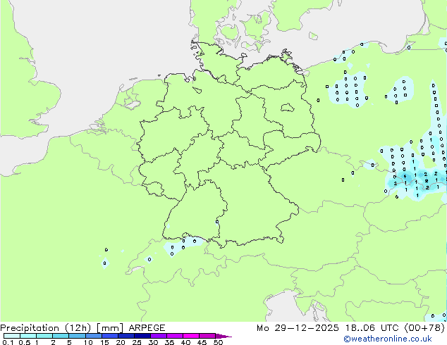Click the over-50 mm arrow end of legend
The height and width of the screenshot is (345, 447).
pos(223,336)
